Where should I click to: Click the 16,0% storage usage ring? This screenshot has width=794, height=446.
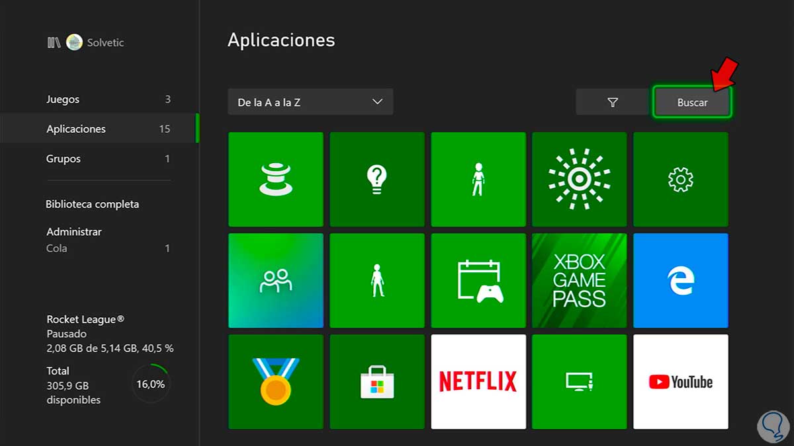152,384
